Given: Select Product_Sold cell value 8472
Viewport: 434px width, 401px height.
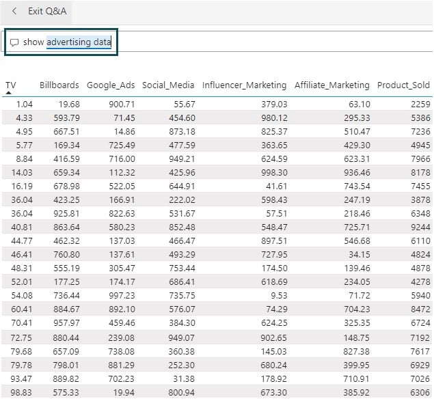Looking at the screenshot, I should tap(420, 309).
